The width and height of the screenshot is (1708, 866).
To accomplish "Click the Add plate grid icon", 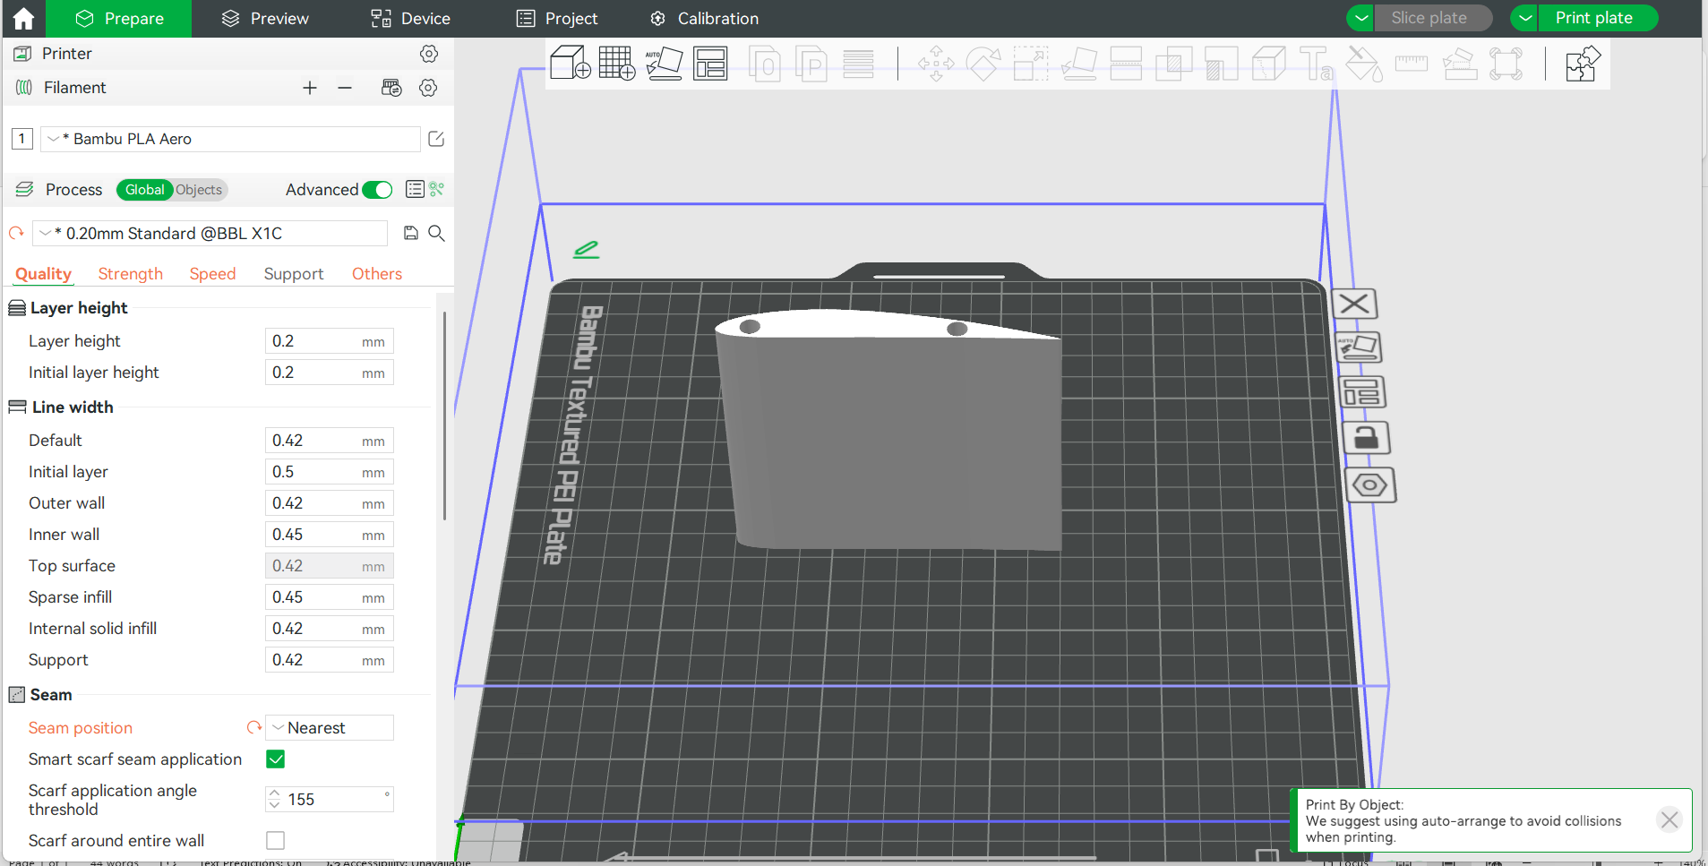I will coord(616,64).
